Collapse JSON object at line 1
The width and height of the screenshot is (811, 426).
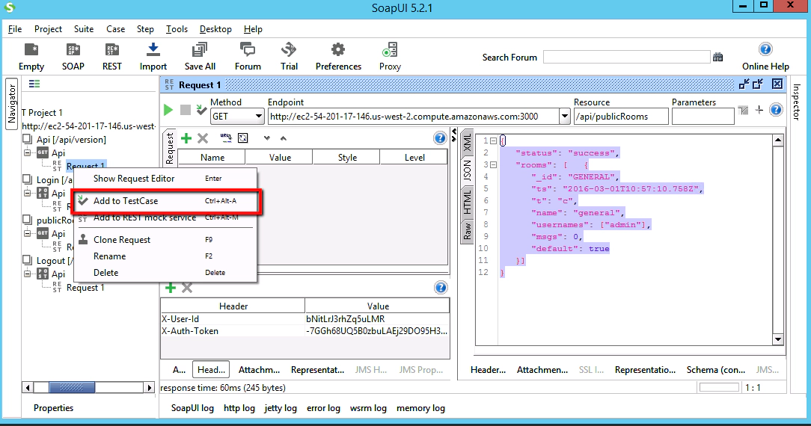pos(494,141)
